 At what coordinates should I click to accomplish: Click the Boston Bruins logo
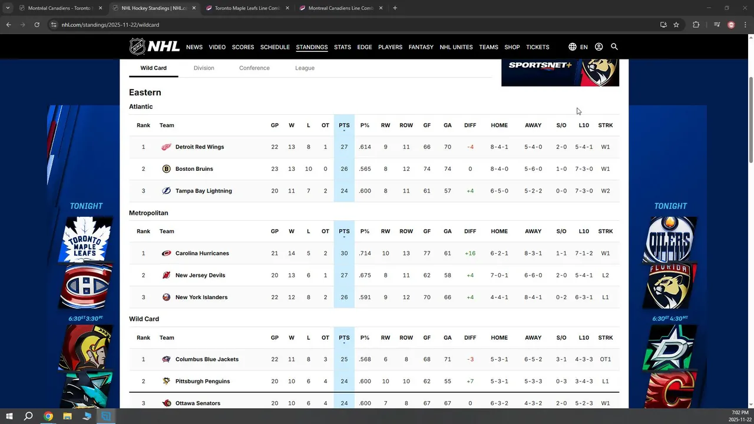[x=166, y=169]
